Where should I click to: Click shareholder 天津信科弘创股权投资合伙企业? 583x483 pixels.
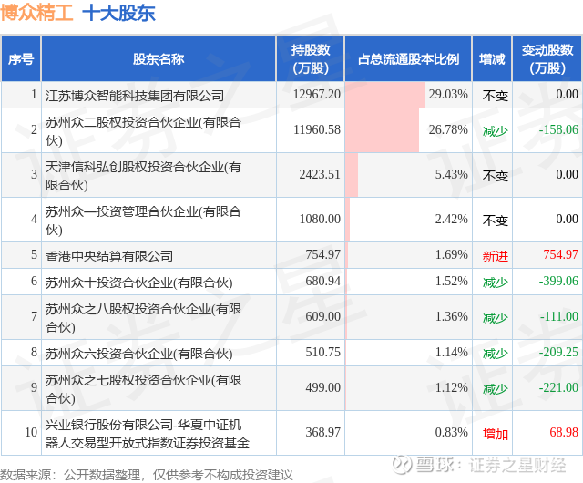point(143,176)
